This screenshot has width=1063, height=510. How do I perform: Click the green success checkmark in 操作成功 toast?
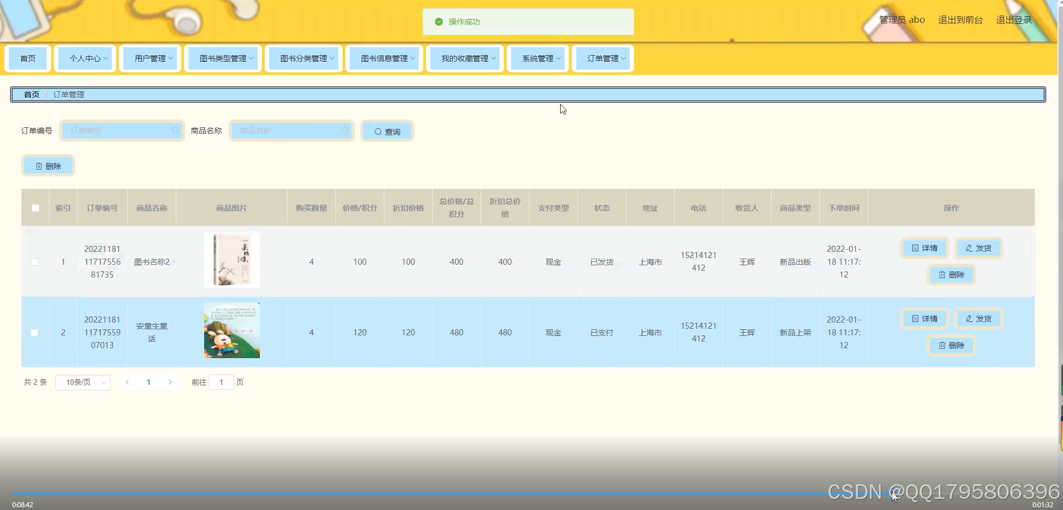(x=438, y=22)
